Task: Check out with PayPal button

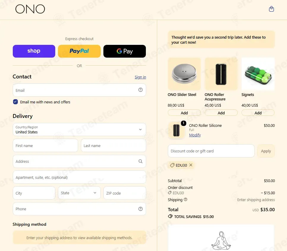Action: click(79, 51)
